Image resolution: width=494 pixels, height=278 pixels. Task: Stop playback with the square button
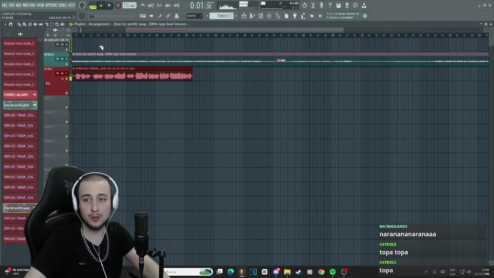(x=109, y=5)
